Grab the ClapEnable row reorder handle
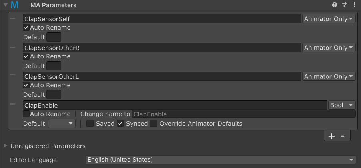The height and width of the screenshot is (168, 361). [x=13, y=104]
